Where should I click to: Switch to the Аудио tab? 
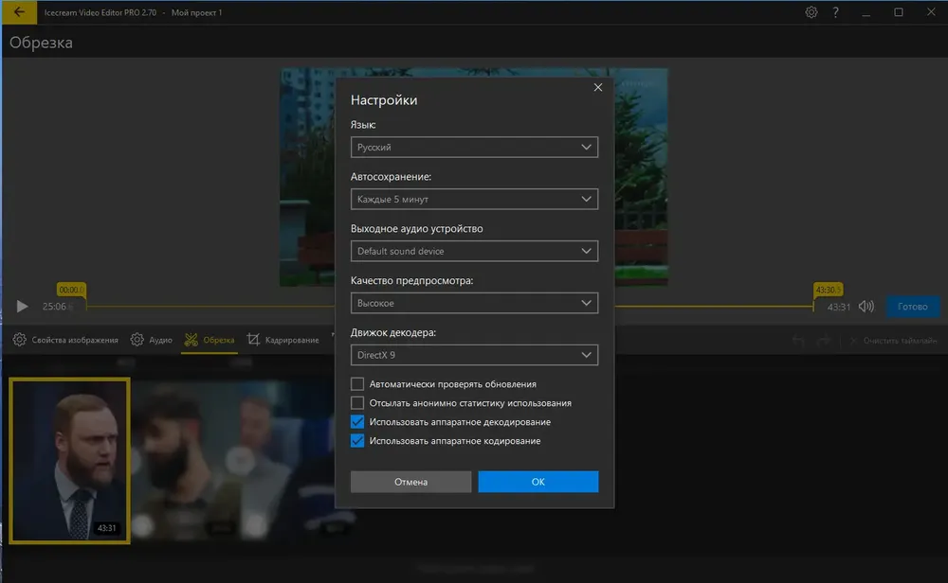pyautogui.click(x=152, y=340)
